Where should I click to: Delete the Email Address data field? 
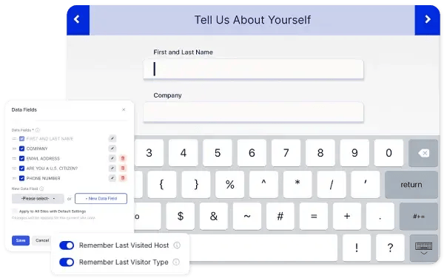123,158
